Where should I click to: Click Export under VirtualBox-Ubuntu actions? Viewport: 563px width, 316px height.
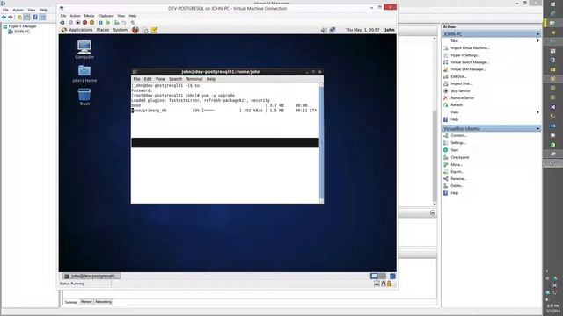(457, 172)
